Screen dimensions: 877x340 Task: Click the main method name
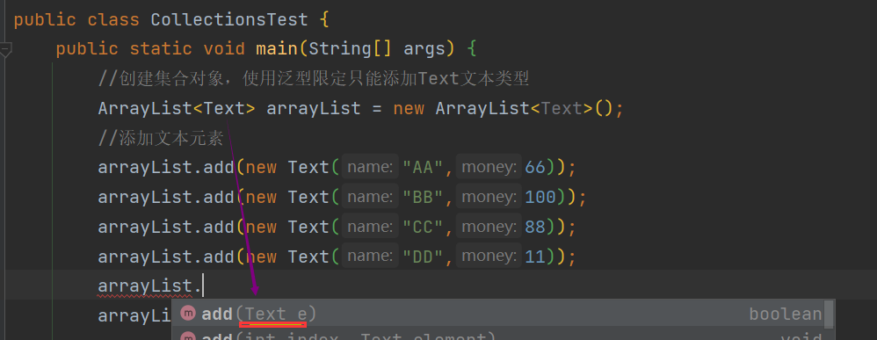[277, 49]
